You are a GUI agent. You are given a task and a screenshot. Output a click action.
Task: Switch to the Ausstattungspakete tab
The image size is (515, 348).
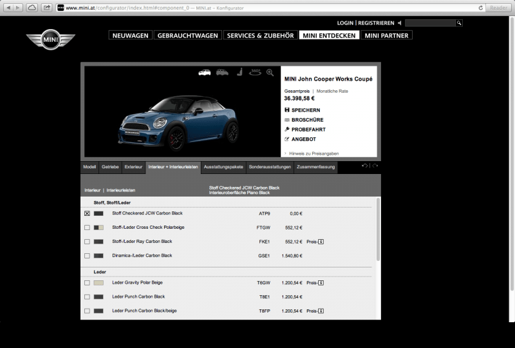pos(223,167)
